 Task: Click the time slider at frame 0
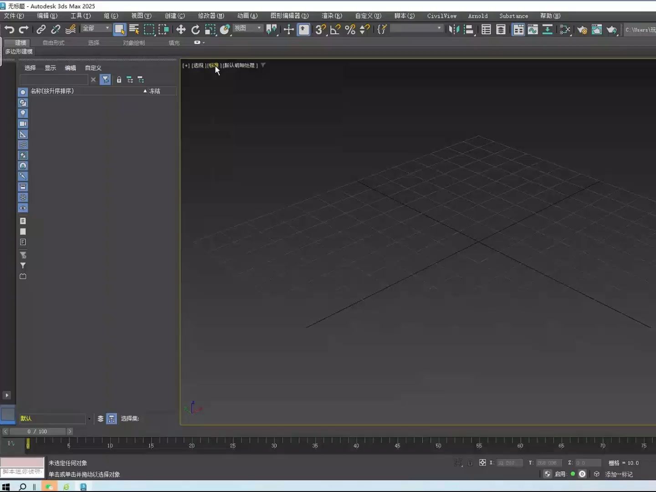28,443
